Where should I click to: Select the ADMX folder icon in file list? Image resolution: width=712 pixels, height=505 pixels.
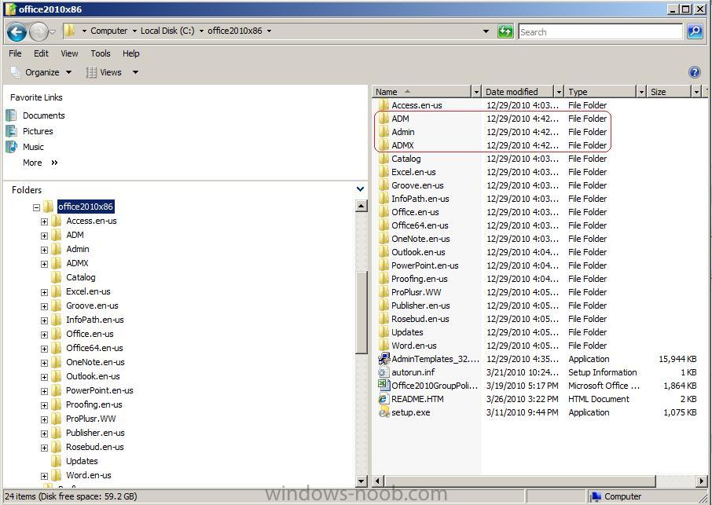[384, 145]
